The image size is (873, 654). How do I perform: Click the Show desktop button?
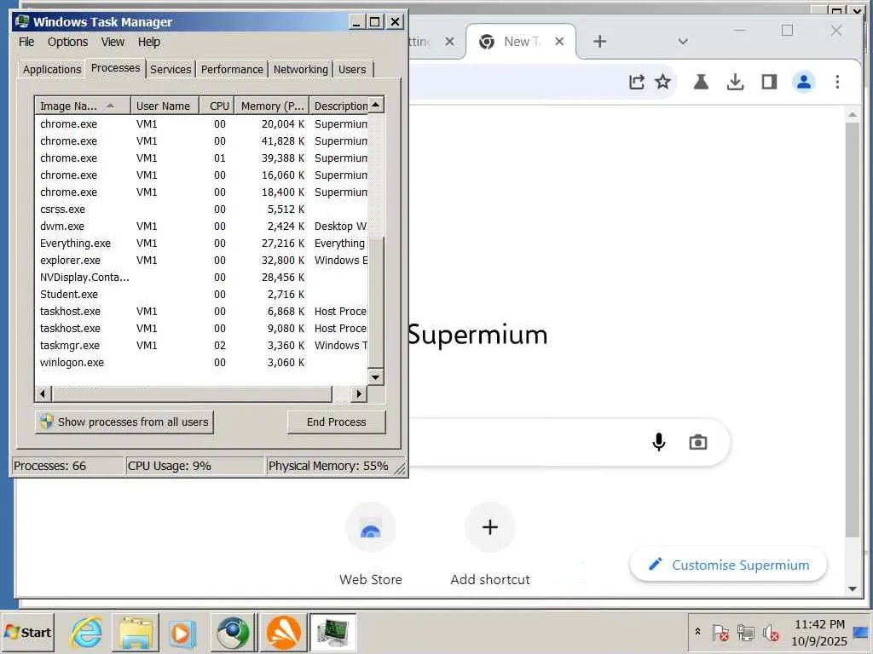click(x=863, y=633)
